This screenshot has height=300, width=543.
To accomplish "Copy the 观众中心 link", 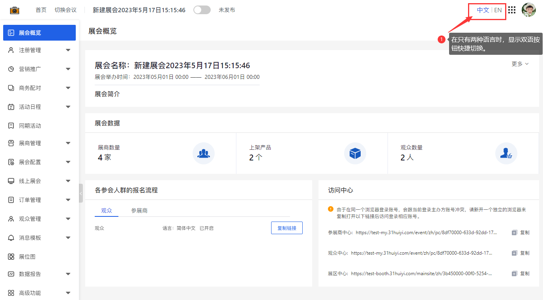I will pyautogui.click(x=521, y=253).
